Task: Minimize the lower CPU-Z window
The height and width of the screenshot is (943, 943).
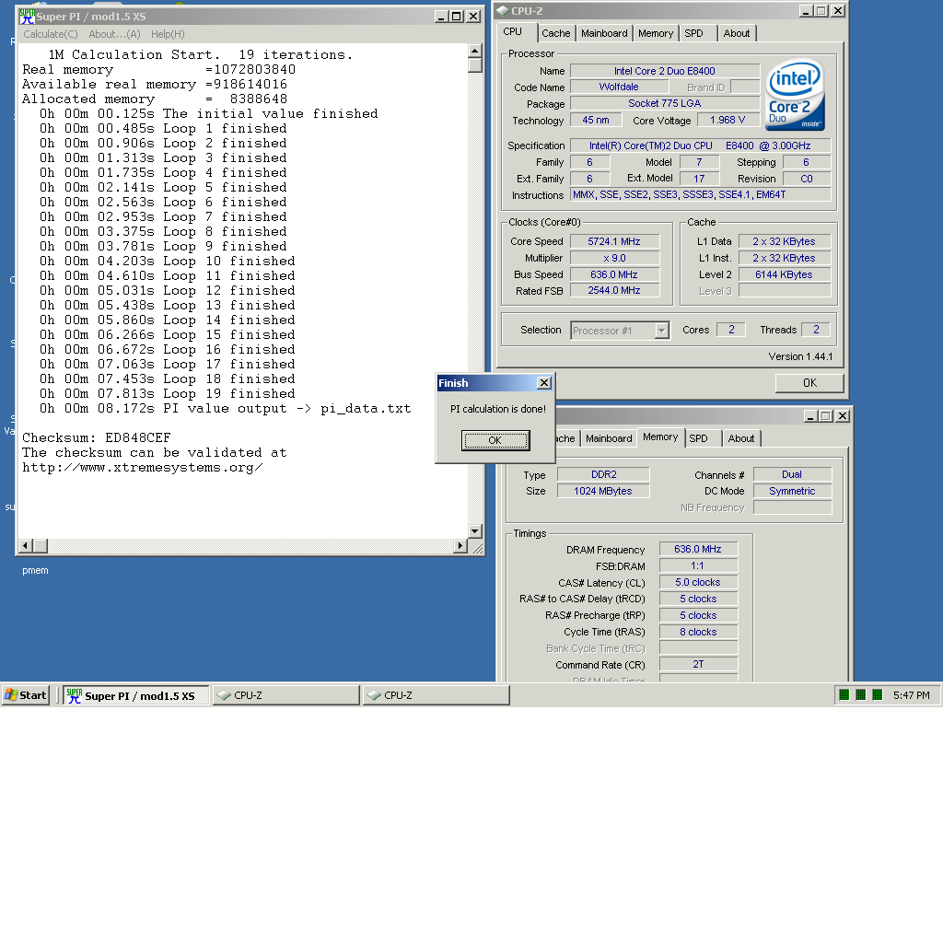Action: [x=810, y=416]
